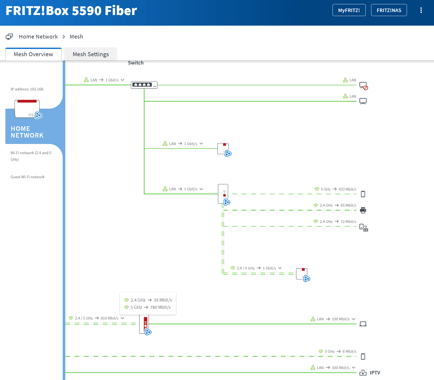Expand the switch's LAN 1 Gbit/s connection details
Screen dimensions: 434x380
point(123,80)
